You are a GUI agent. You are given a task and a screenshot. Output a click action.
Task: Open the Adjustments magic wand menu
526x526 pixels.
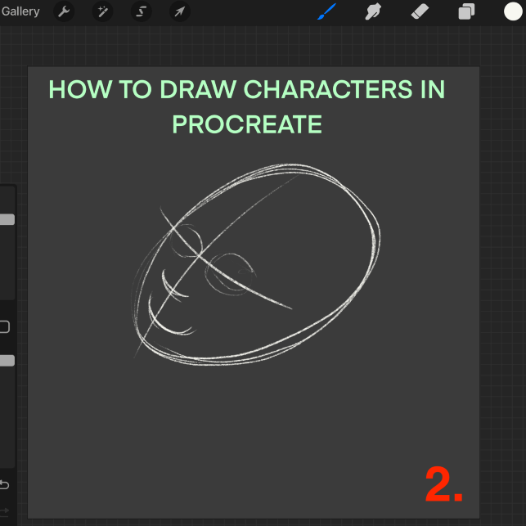click(102, 11)
